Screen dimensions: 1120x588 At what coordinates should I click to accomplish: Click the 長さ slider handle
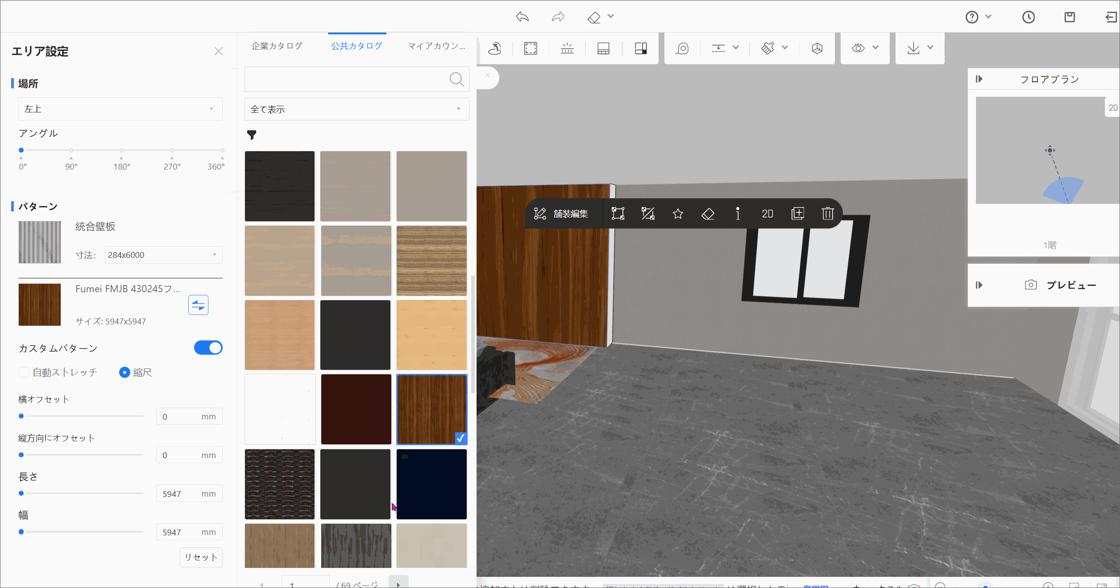[x=21, y=493]
